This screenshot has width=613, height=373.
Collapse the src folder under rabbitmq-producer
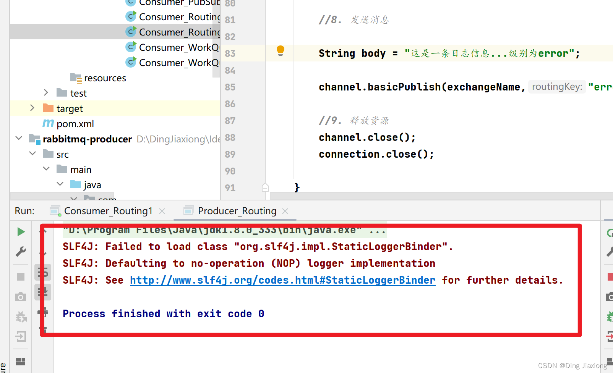(x=32, y=153)
